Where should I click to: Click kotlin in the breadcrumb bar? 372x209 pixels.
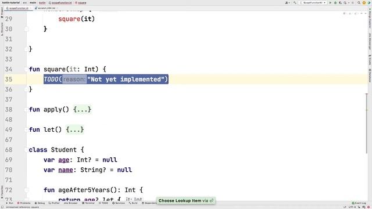pyautogui.click(x=42, y=2)
